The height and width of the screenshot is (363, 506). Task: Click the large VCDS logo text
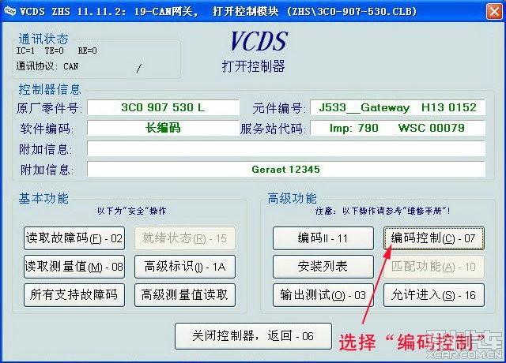pyautogui.click(x=259, y=41)
